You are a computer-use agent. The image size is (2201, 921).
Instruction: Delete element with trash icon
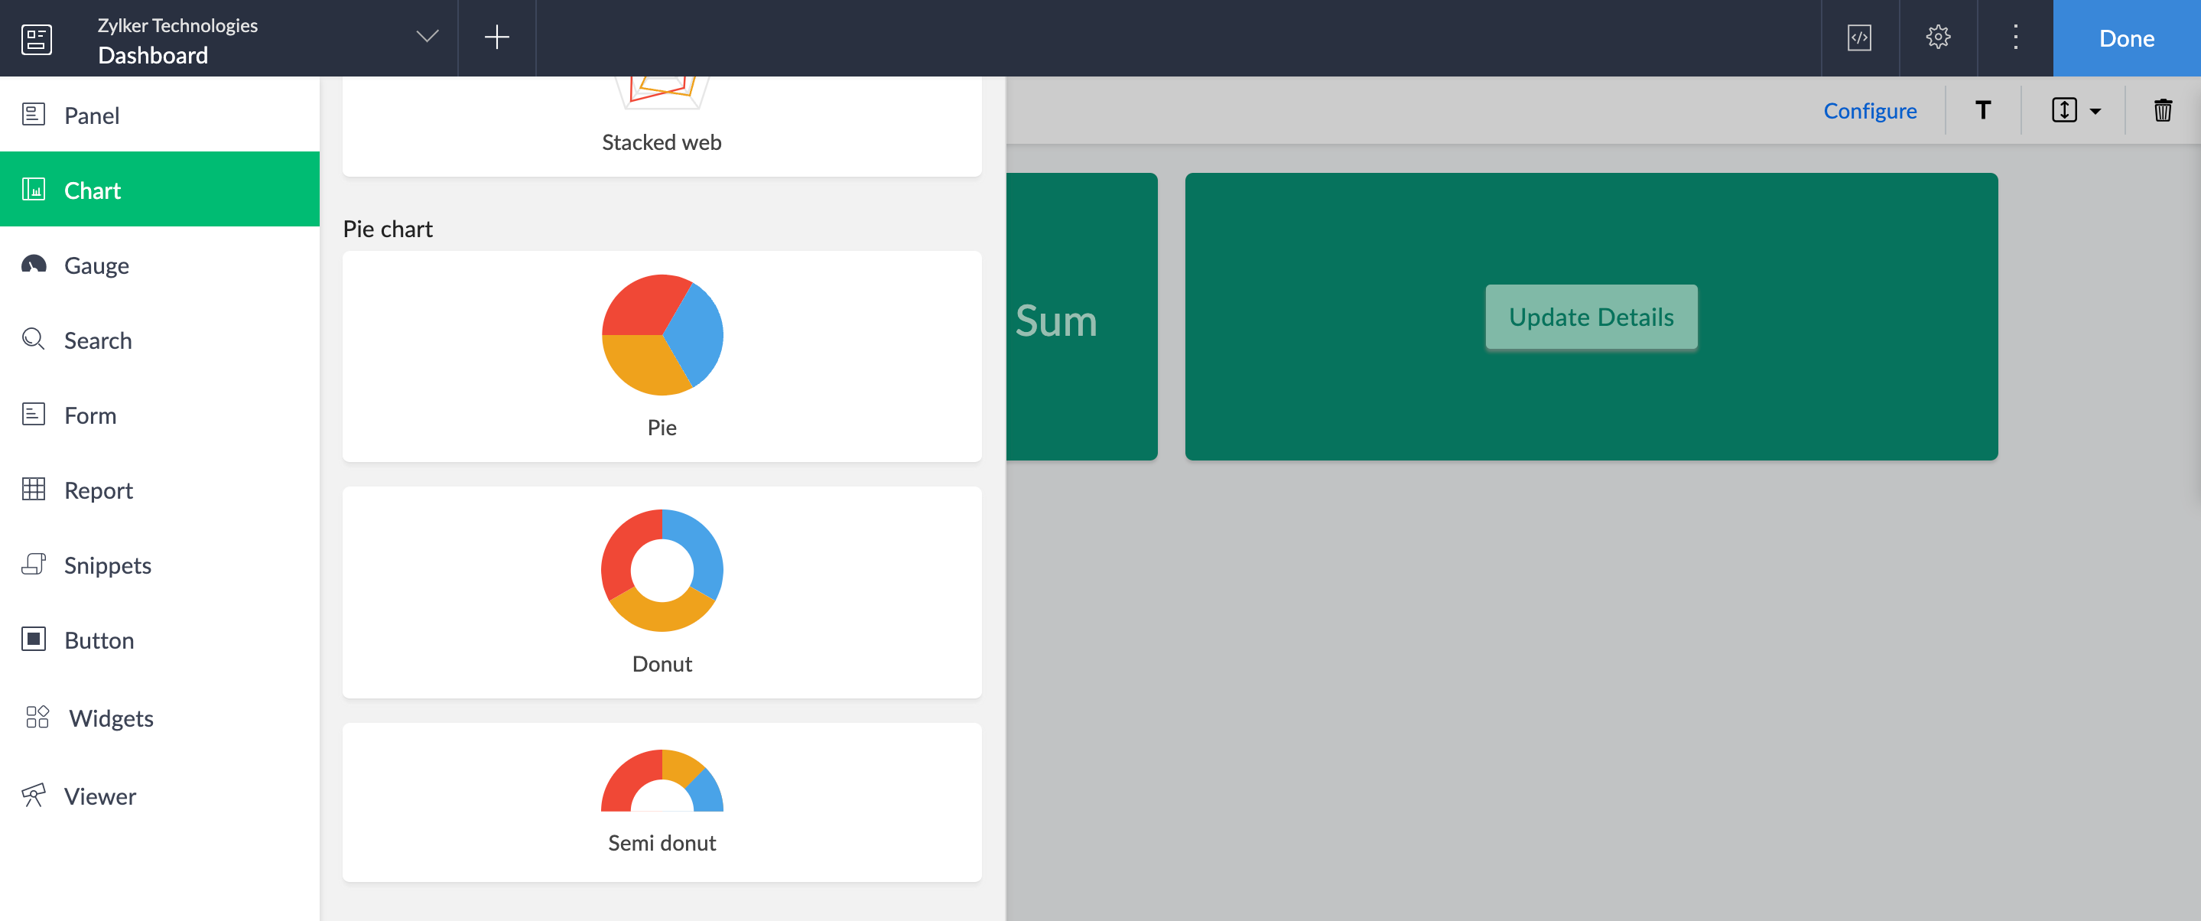click(2162, 110)
